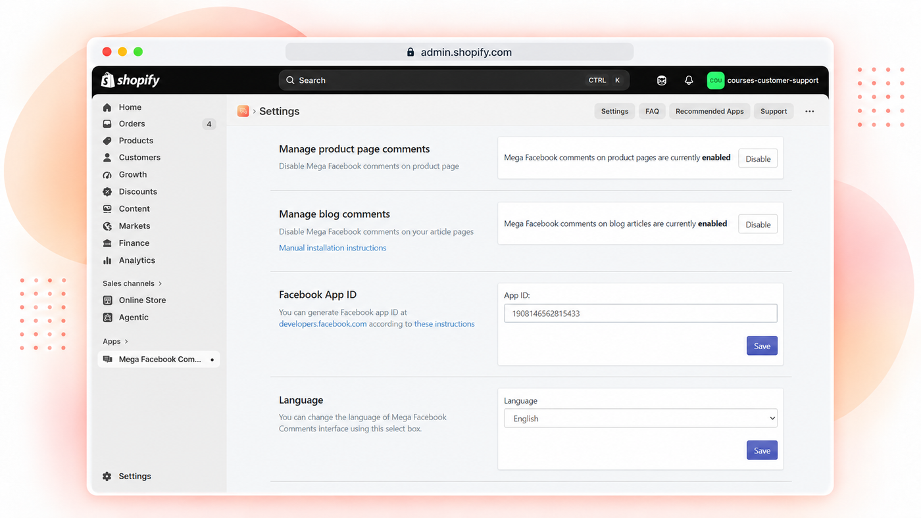Open Finance in the sidebar
921x518 pixels.
click(x=134, y=243)
